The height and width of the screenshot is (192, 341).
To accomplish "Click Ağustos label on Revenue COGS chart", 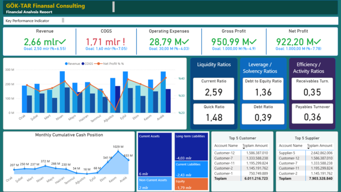I will tap(109, 118).
